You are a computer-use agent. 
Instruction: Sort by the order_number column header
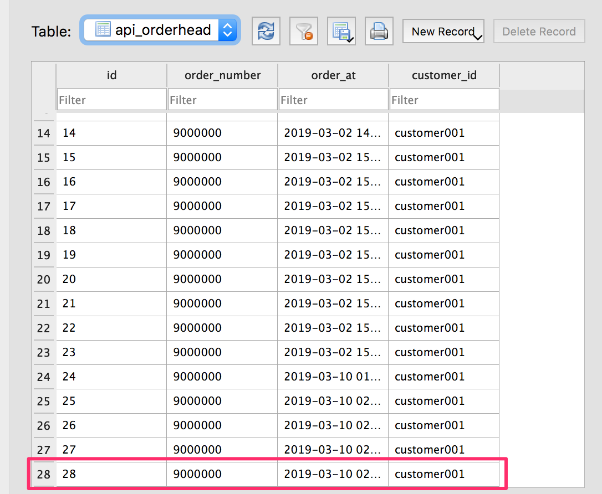pyautogui.click(x=222, y=75)
